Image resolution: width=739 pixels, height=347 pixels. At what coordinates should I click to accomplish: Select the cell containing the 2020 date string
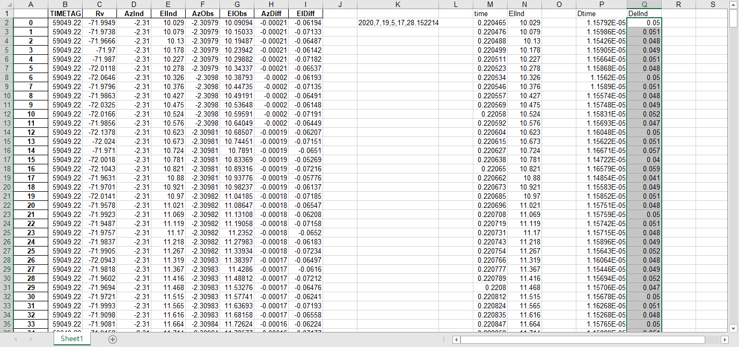pos(397,23)
